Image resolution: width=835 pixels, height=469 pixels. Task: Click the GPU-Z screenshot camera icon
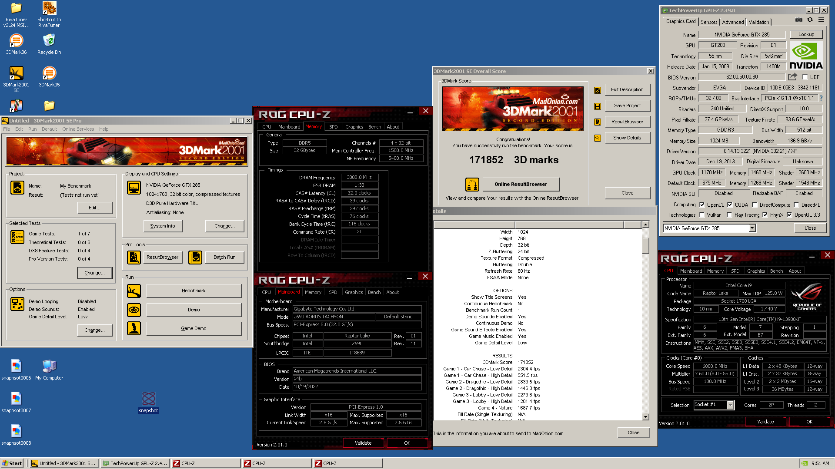pyautogui.click(x=799, y=20)
